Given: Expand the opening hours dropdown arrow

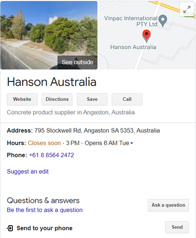Looking at the screenshot, I should point(132,143).
